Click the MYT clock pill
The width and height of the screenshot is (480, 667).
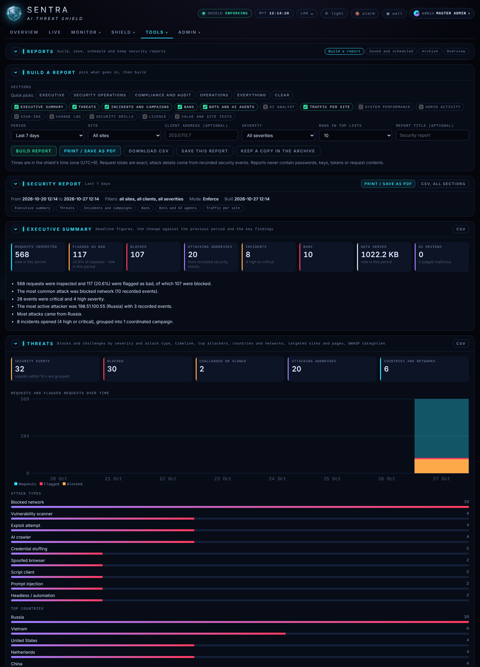[x=274, y=13]
